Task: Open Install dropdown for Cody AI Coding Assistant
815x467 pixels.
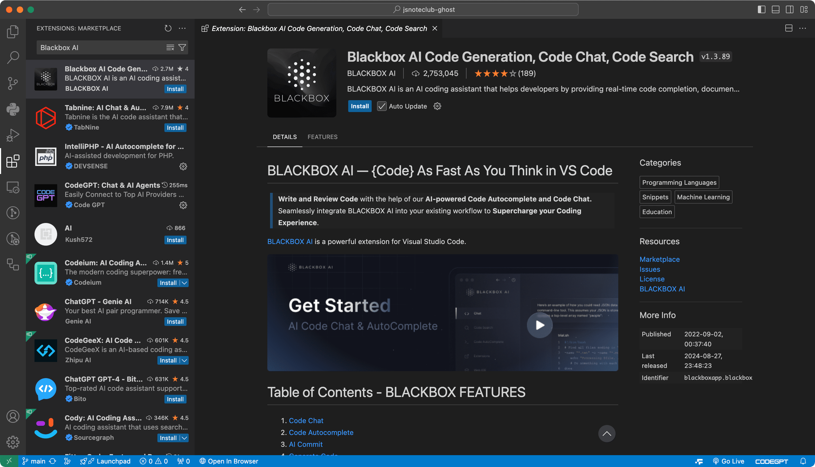Action: tap(184, 438)
